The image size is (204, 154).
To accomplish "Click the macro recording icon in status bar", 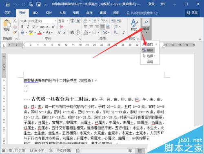I will 78,151.
